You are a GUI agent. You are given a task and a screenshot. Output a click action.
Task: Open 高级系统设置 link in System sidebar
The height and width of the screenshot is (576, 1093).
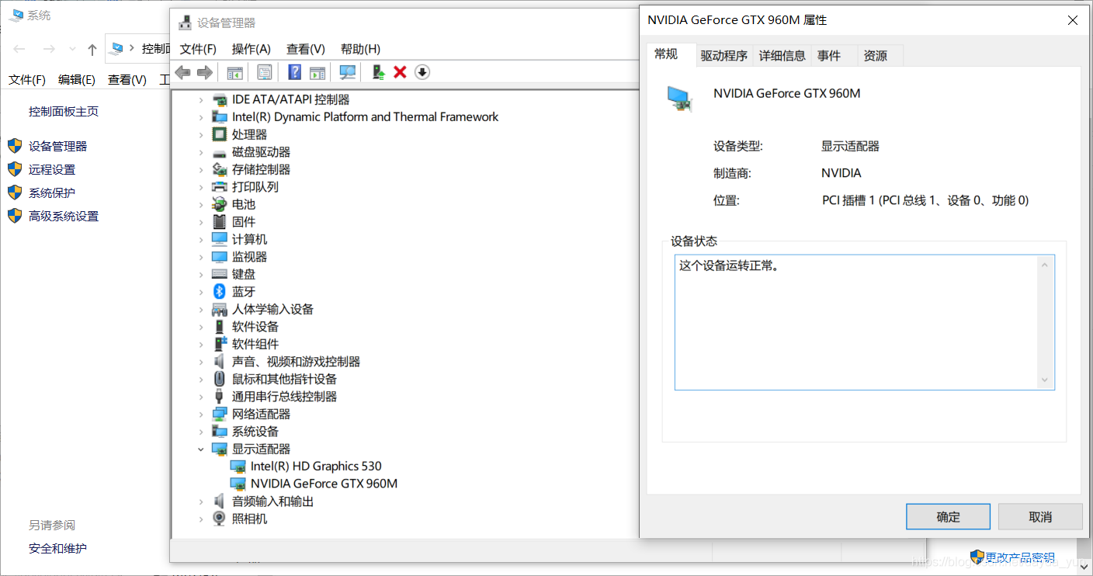pos(64,216)
